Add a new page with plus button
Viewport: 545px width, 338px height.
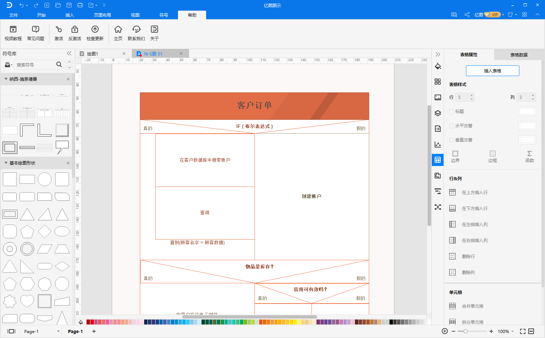coord(94,331)
